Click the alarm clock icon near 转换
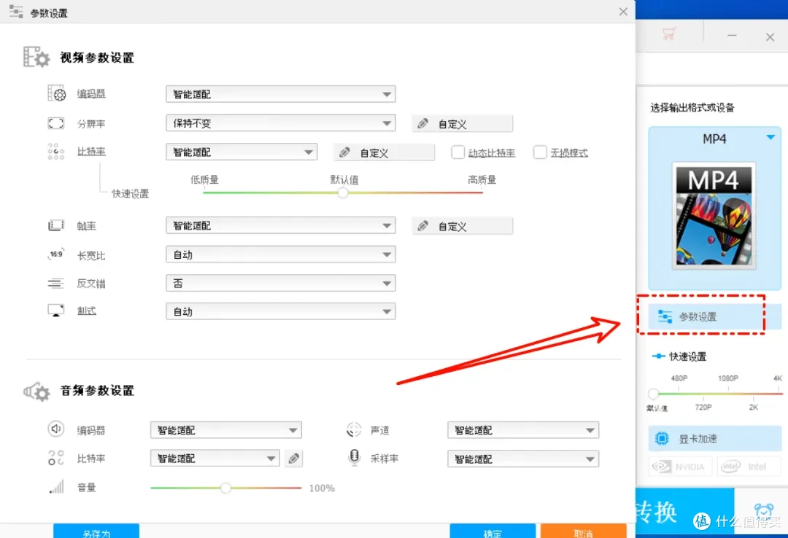This screenshot has width=788, height=538. [763, 512]
